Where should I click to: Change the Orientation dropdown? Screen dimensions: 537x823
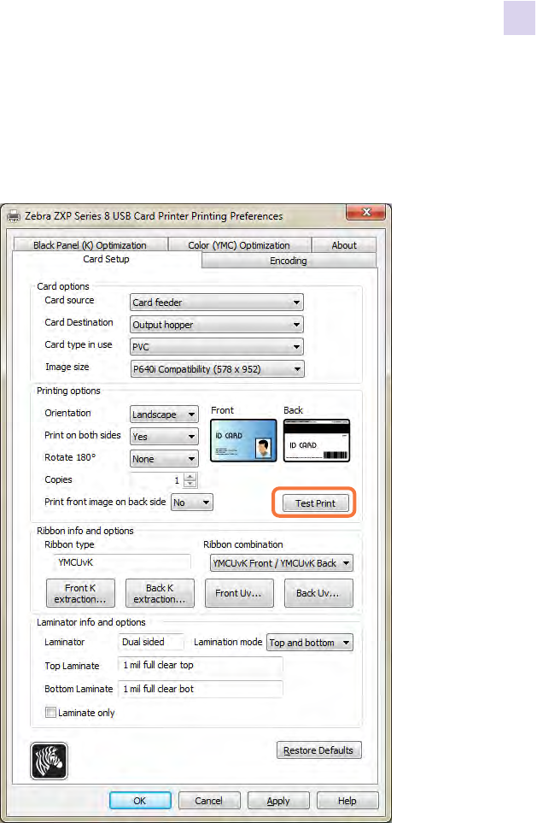164,414
